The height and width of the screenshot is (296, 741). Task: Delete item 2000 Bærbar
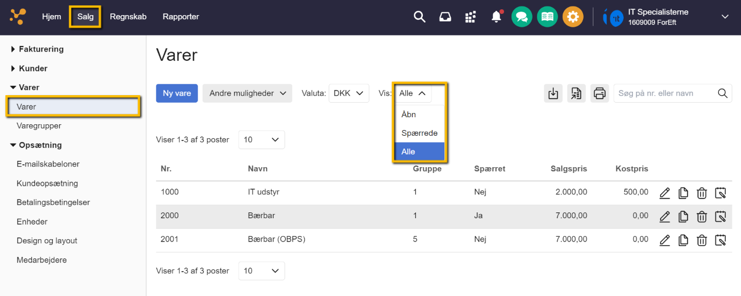click(x=702, y=216)
